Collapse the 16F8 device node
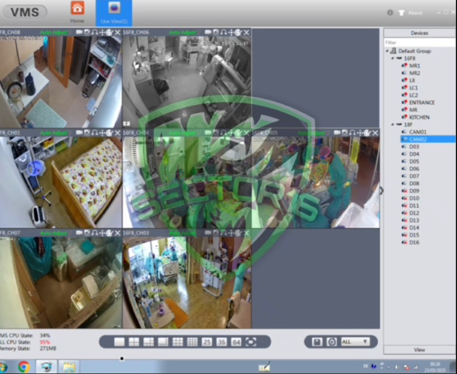457x374 pixels. tap(393, 58)
